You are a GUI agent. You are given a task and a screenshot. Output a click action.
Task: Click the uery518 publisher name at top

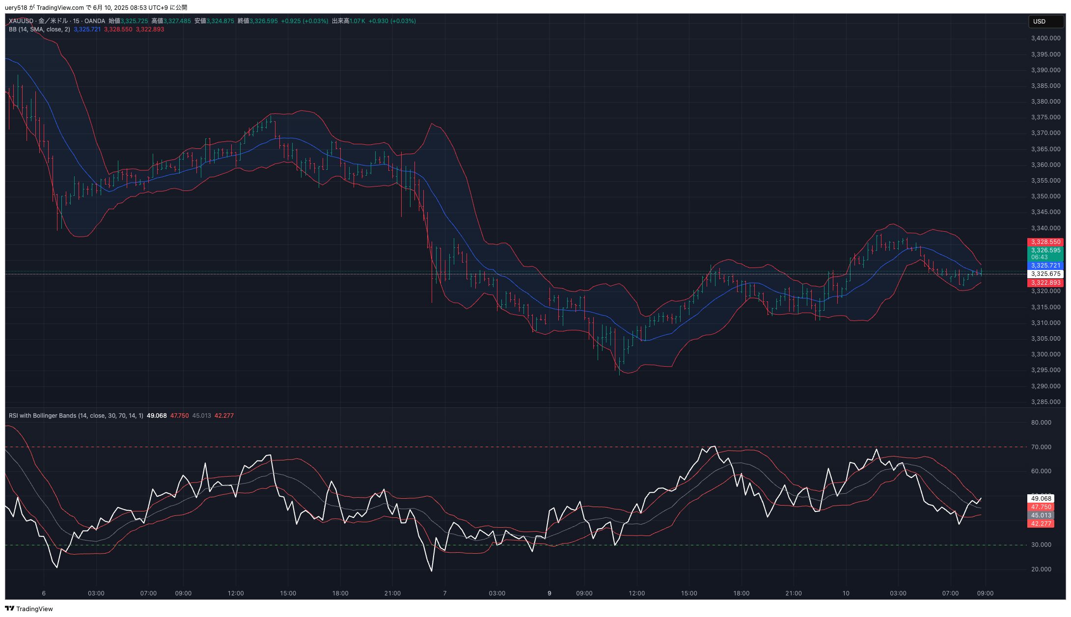(x=16, y=7)
